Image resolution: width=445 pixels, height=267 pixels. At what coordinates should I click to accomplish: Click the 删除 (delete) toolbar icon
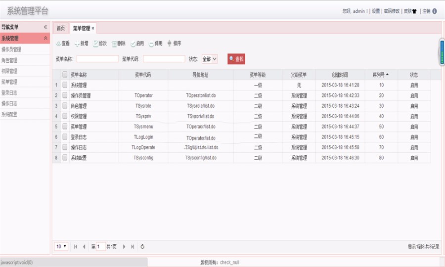pyautogui.click(x=114, y=44)
